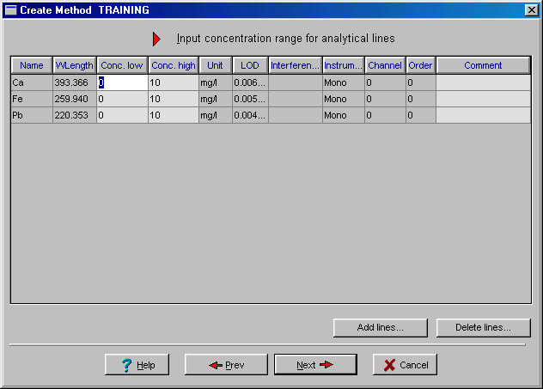543x389 pixels.
Task: Click the window system menu icon
Action: (x=10, y=10)
